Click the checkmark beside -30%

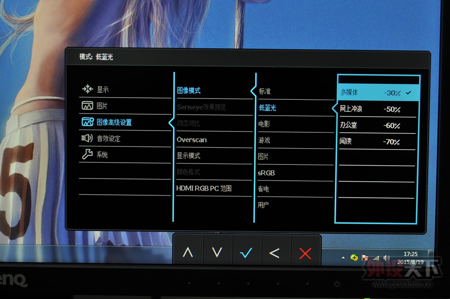[x=408, y=92]
